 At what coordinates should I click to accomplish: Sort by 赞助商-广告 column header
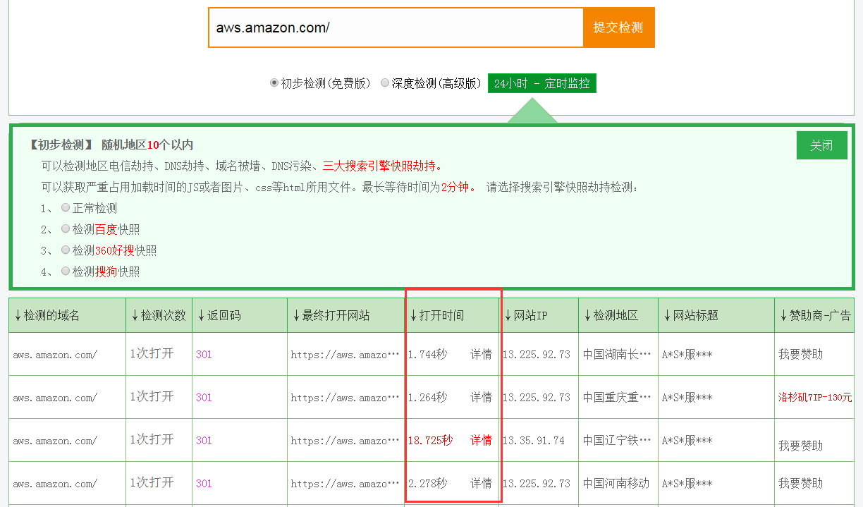(x=814, y=315)
